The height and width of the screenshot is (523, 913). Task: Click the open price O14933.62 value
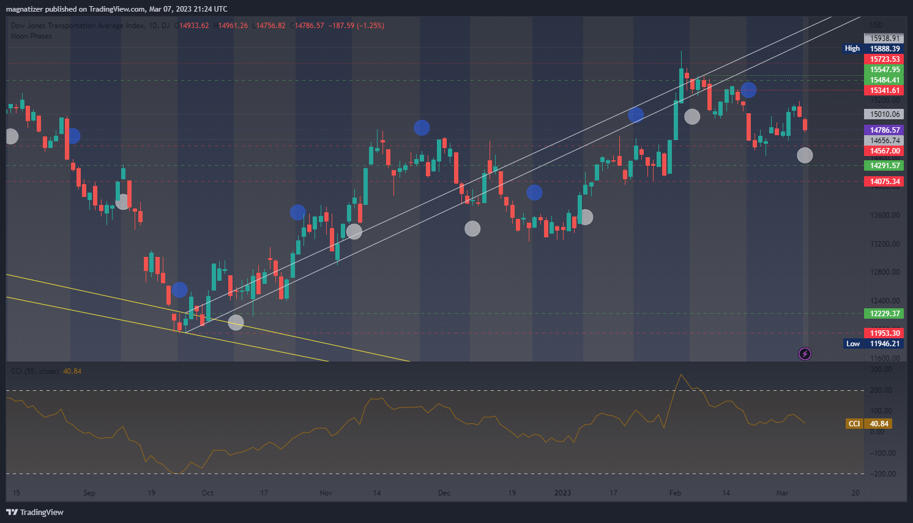click(192, 26)
